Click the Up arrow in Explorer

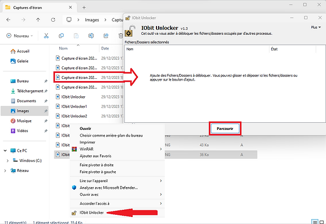38,20
